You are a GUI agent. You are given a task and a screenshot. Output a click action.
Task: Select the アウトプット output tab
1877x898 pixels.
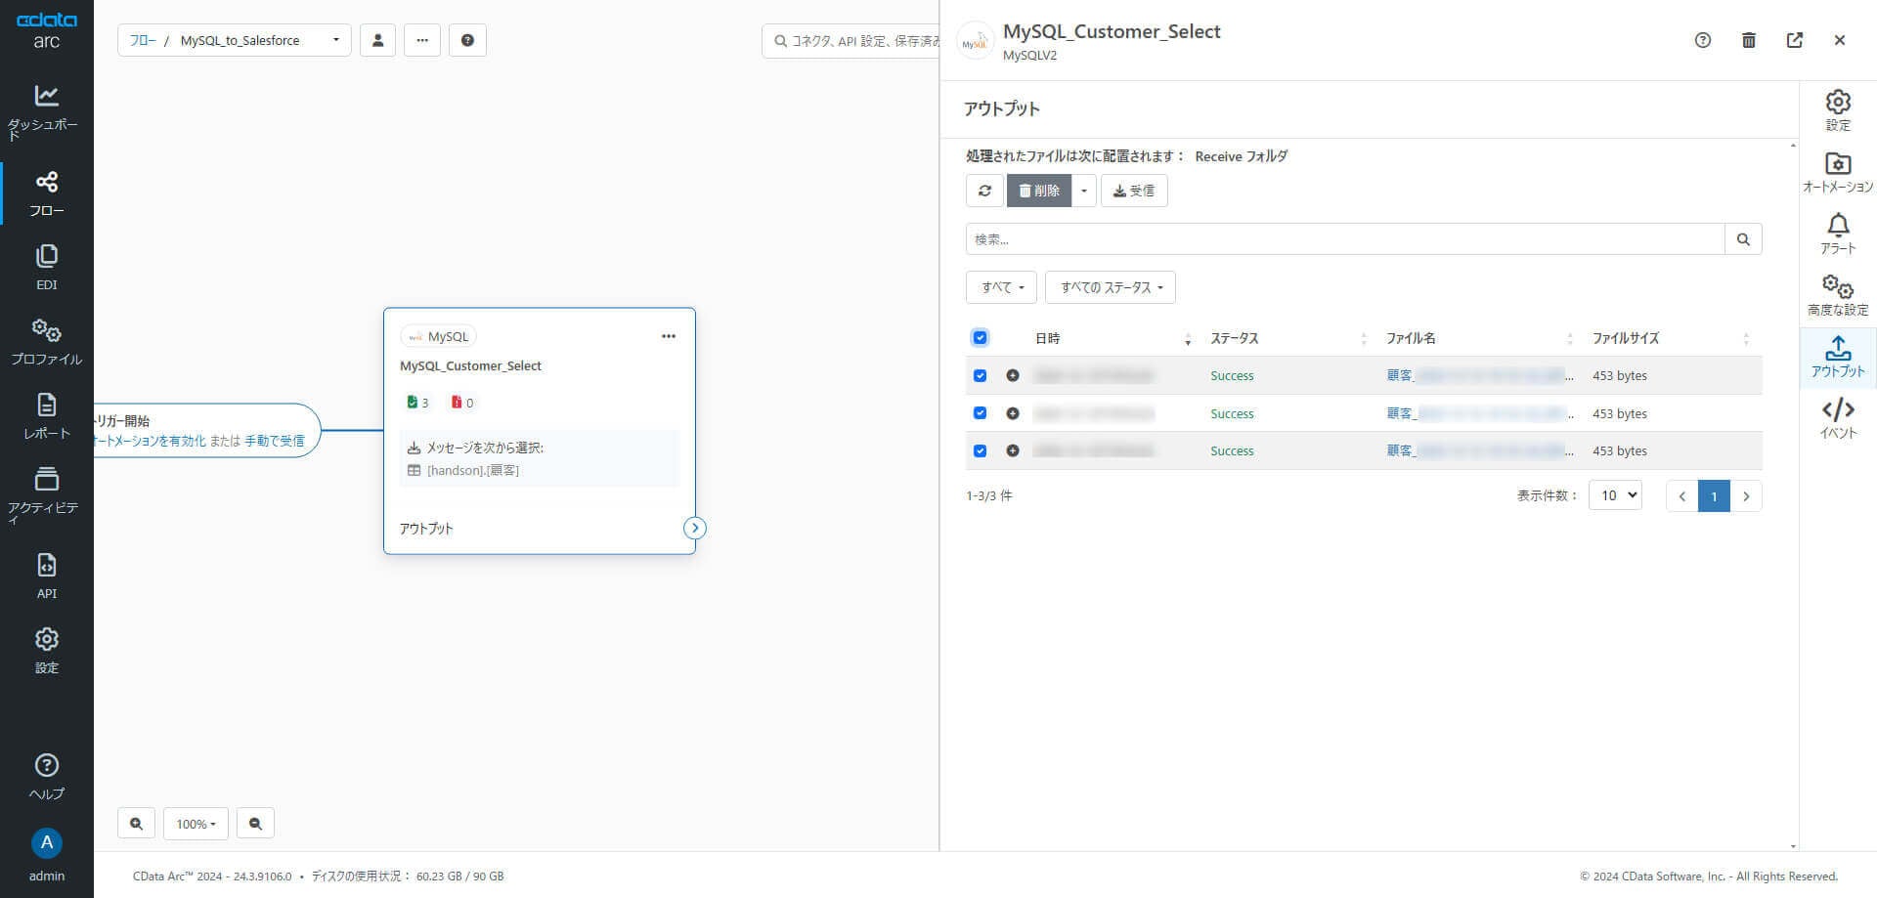[x=1838, y=357]
